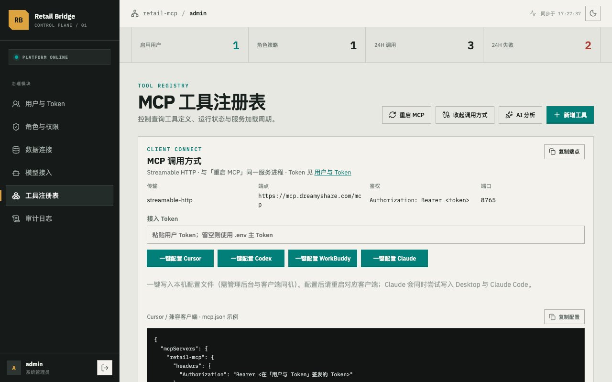Open 用户与 Token in the sidebar
This screenshot has width=612, height=382.
(59, 104)
